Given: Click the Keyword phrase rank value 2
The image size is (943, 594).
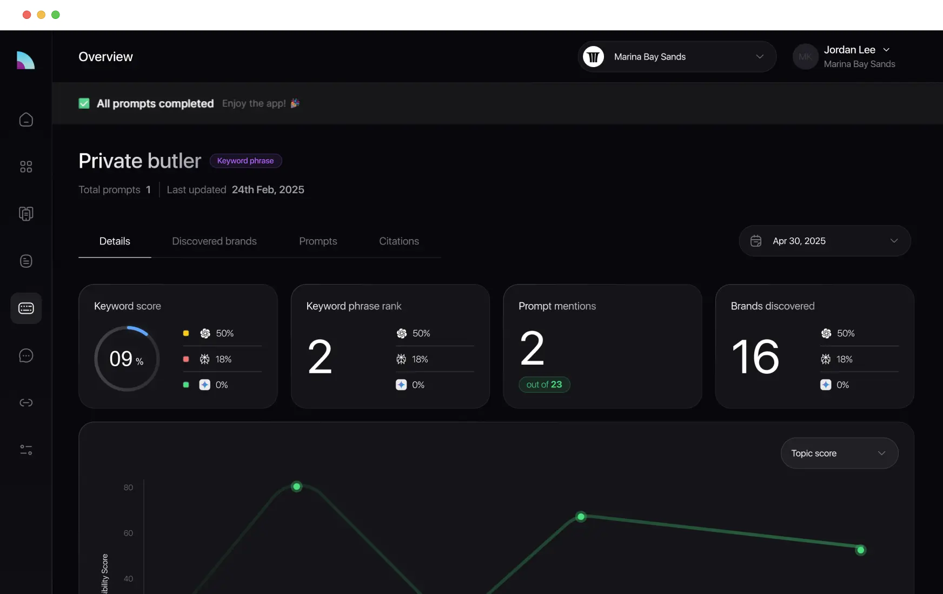Looking at the screenshot, I should click(320, 357).
